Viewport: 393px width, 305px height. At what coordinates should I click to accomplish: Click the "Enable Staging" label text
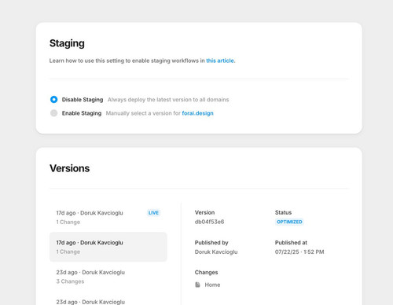click(82, 113)
